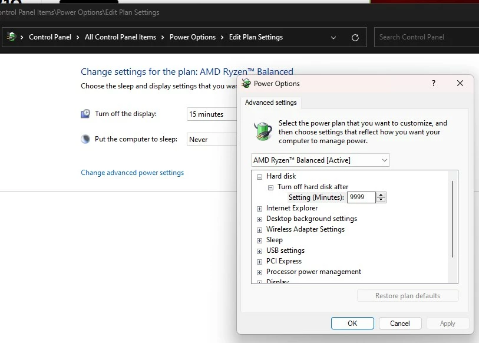Select Turn off hard disk after label
This screenshot has height=343, width=479.
tap(313, 187)
